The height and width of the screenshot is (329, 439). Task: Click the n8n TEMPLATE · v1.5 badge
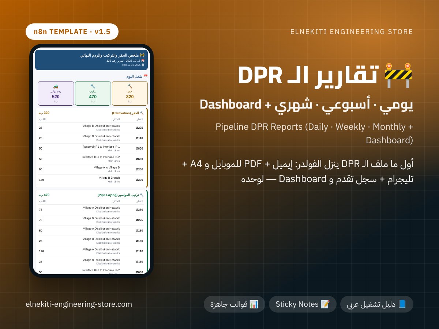(x=72, y=31)
